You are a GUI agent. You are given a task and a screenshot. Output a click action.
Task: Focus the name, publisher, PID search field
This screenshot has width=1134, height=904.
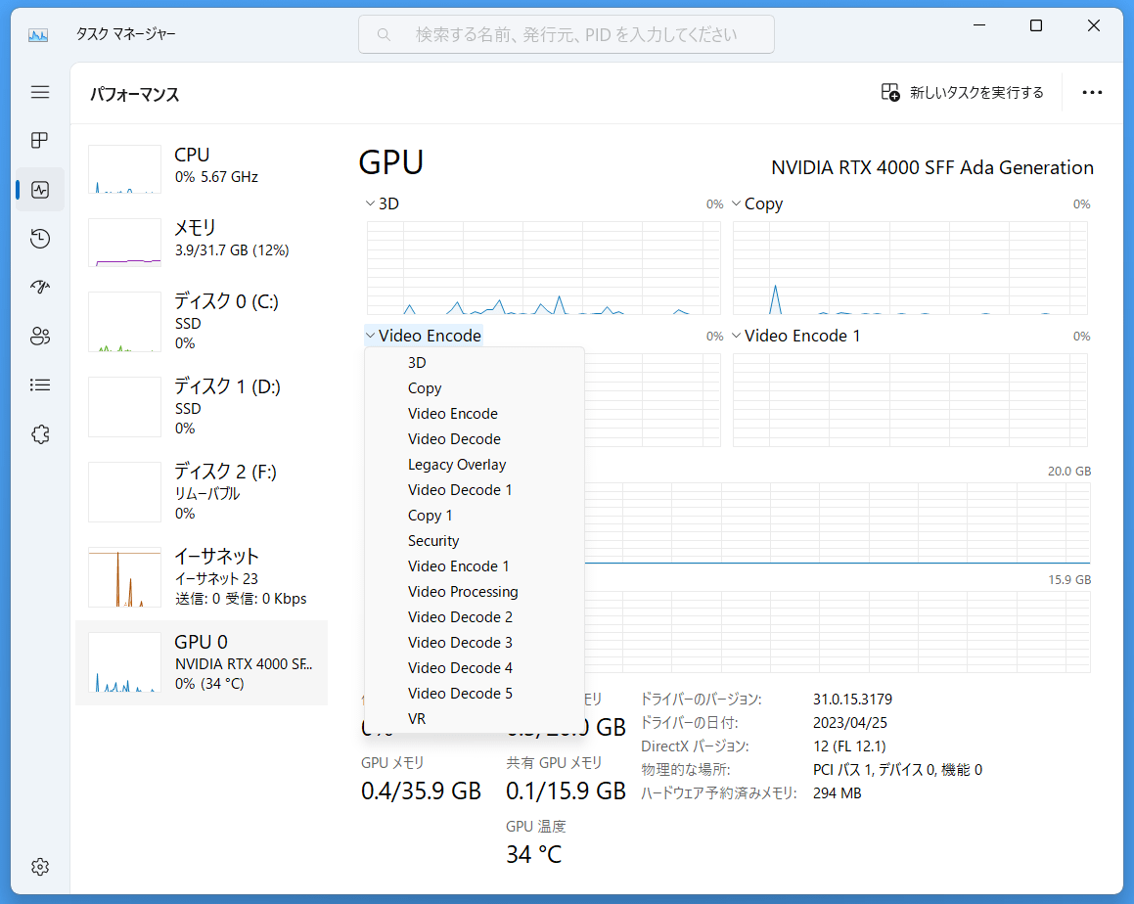click(x=567, y=34)
